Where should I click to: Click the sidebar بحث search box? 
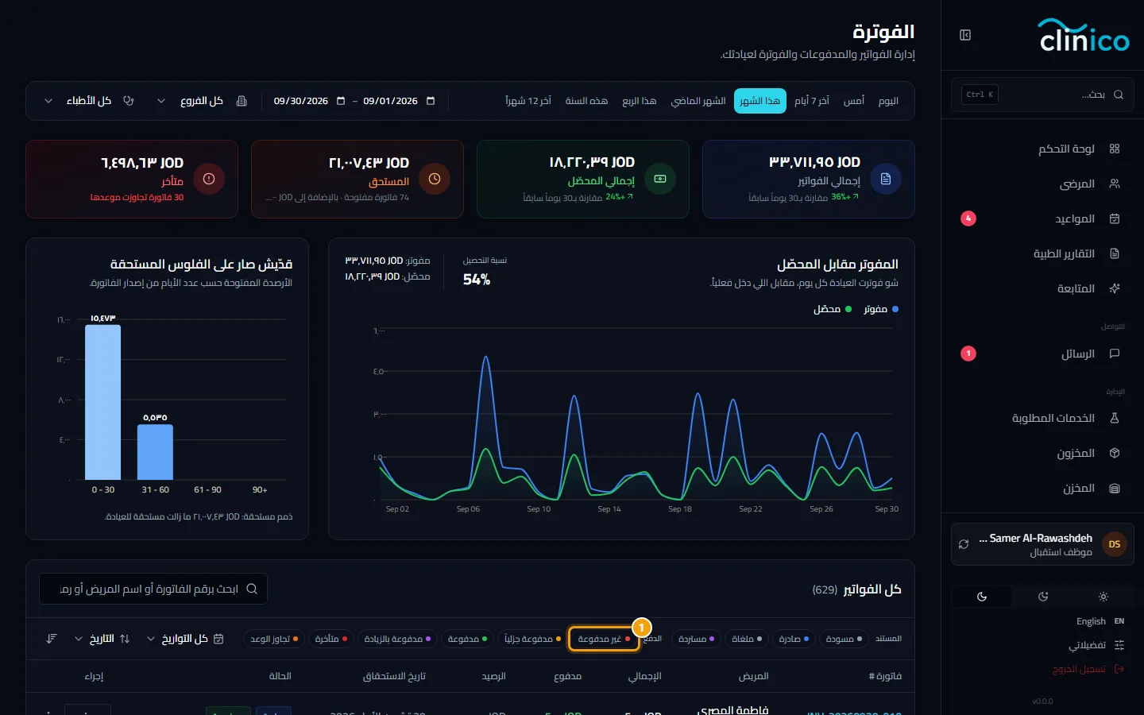pyautogui.click(x=1042, y=95)
